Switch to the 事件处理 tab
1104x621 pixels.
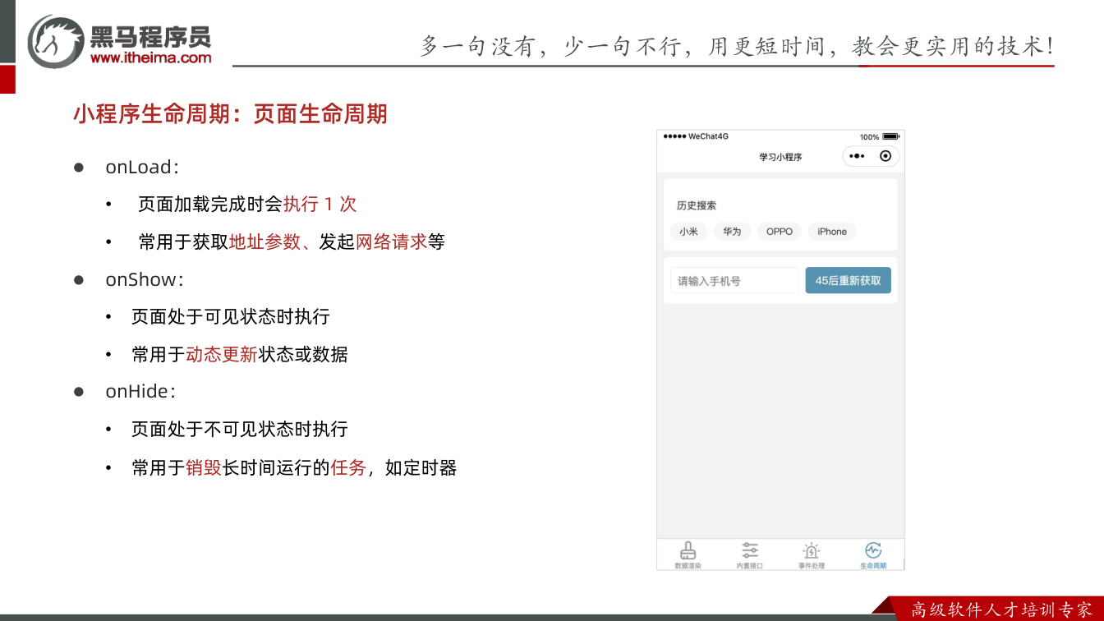(812, 555)
